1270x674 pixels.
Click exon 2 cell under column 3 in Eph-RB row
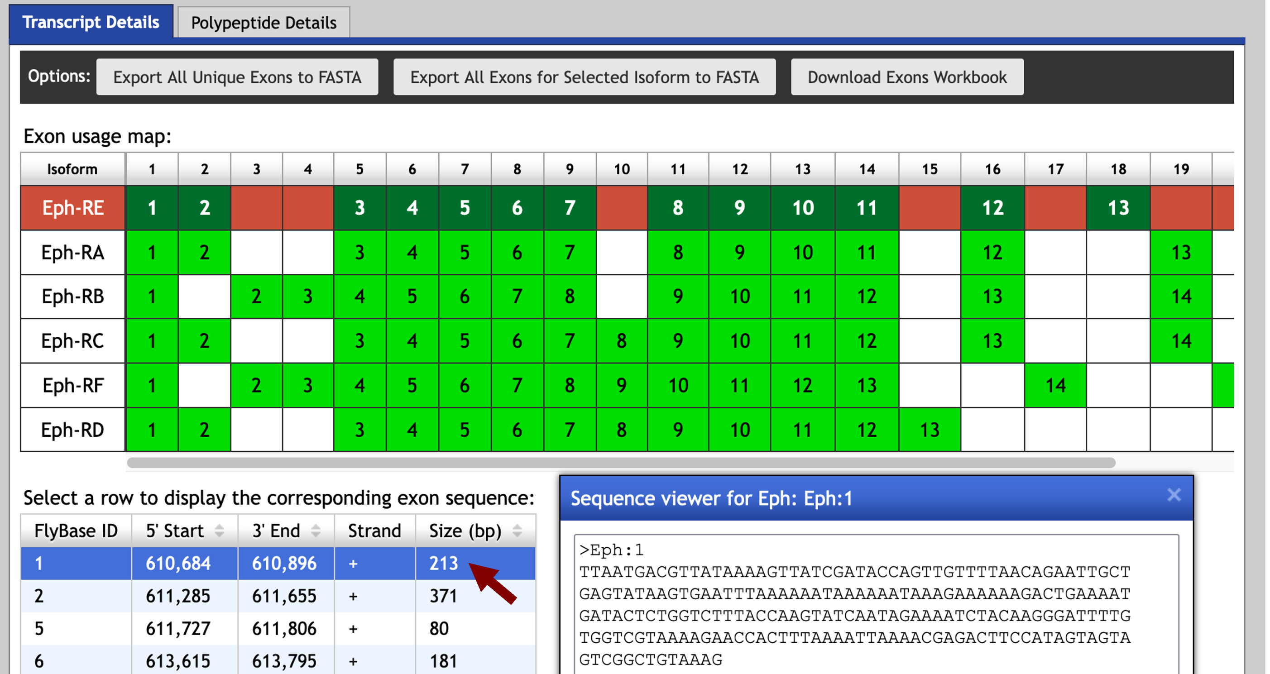pos(256,296)
